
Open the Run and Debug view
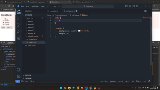(18, 32)
